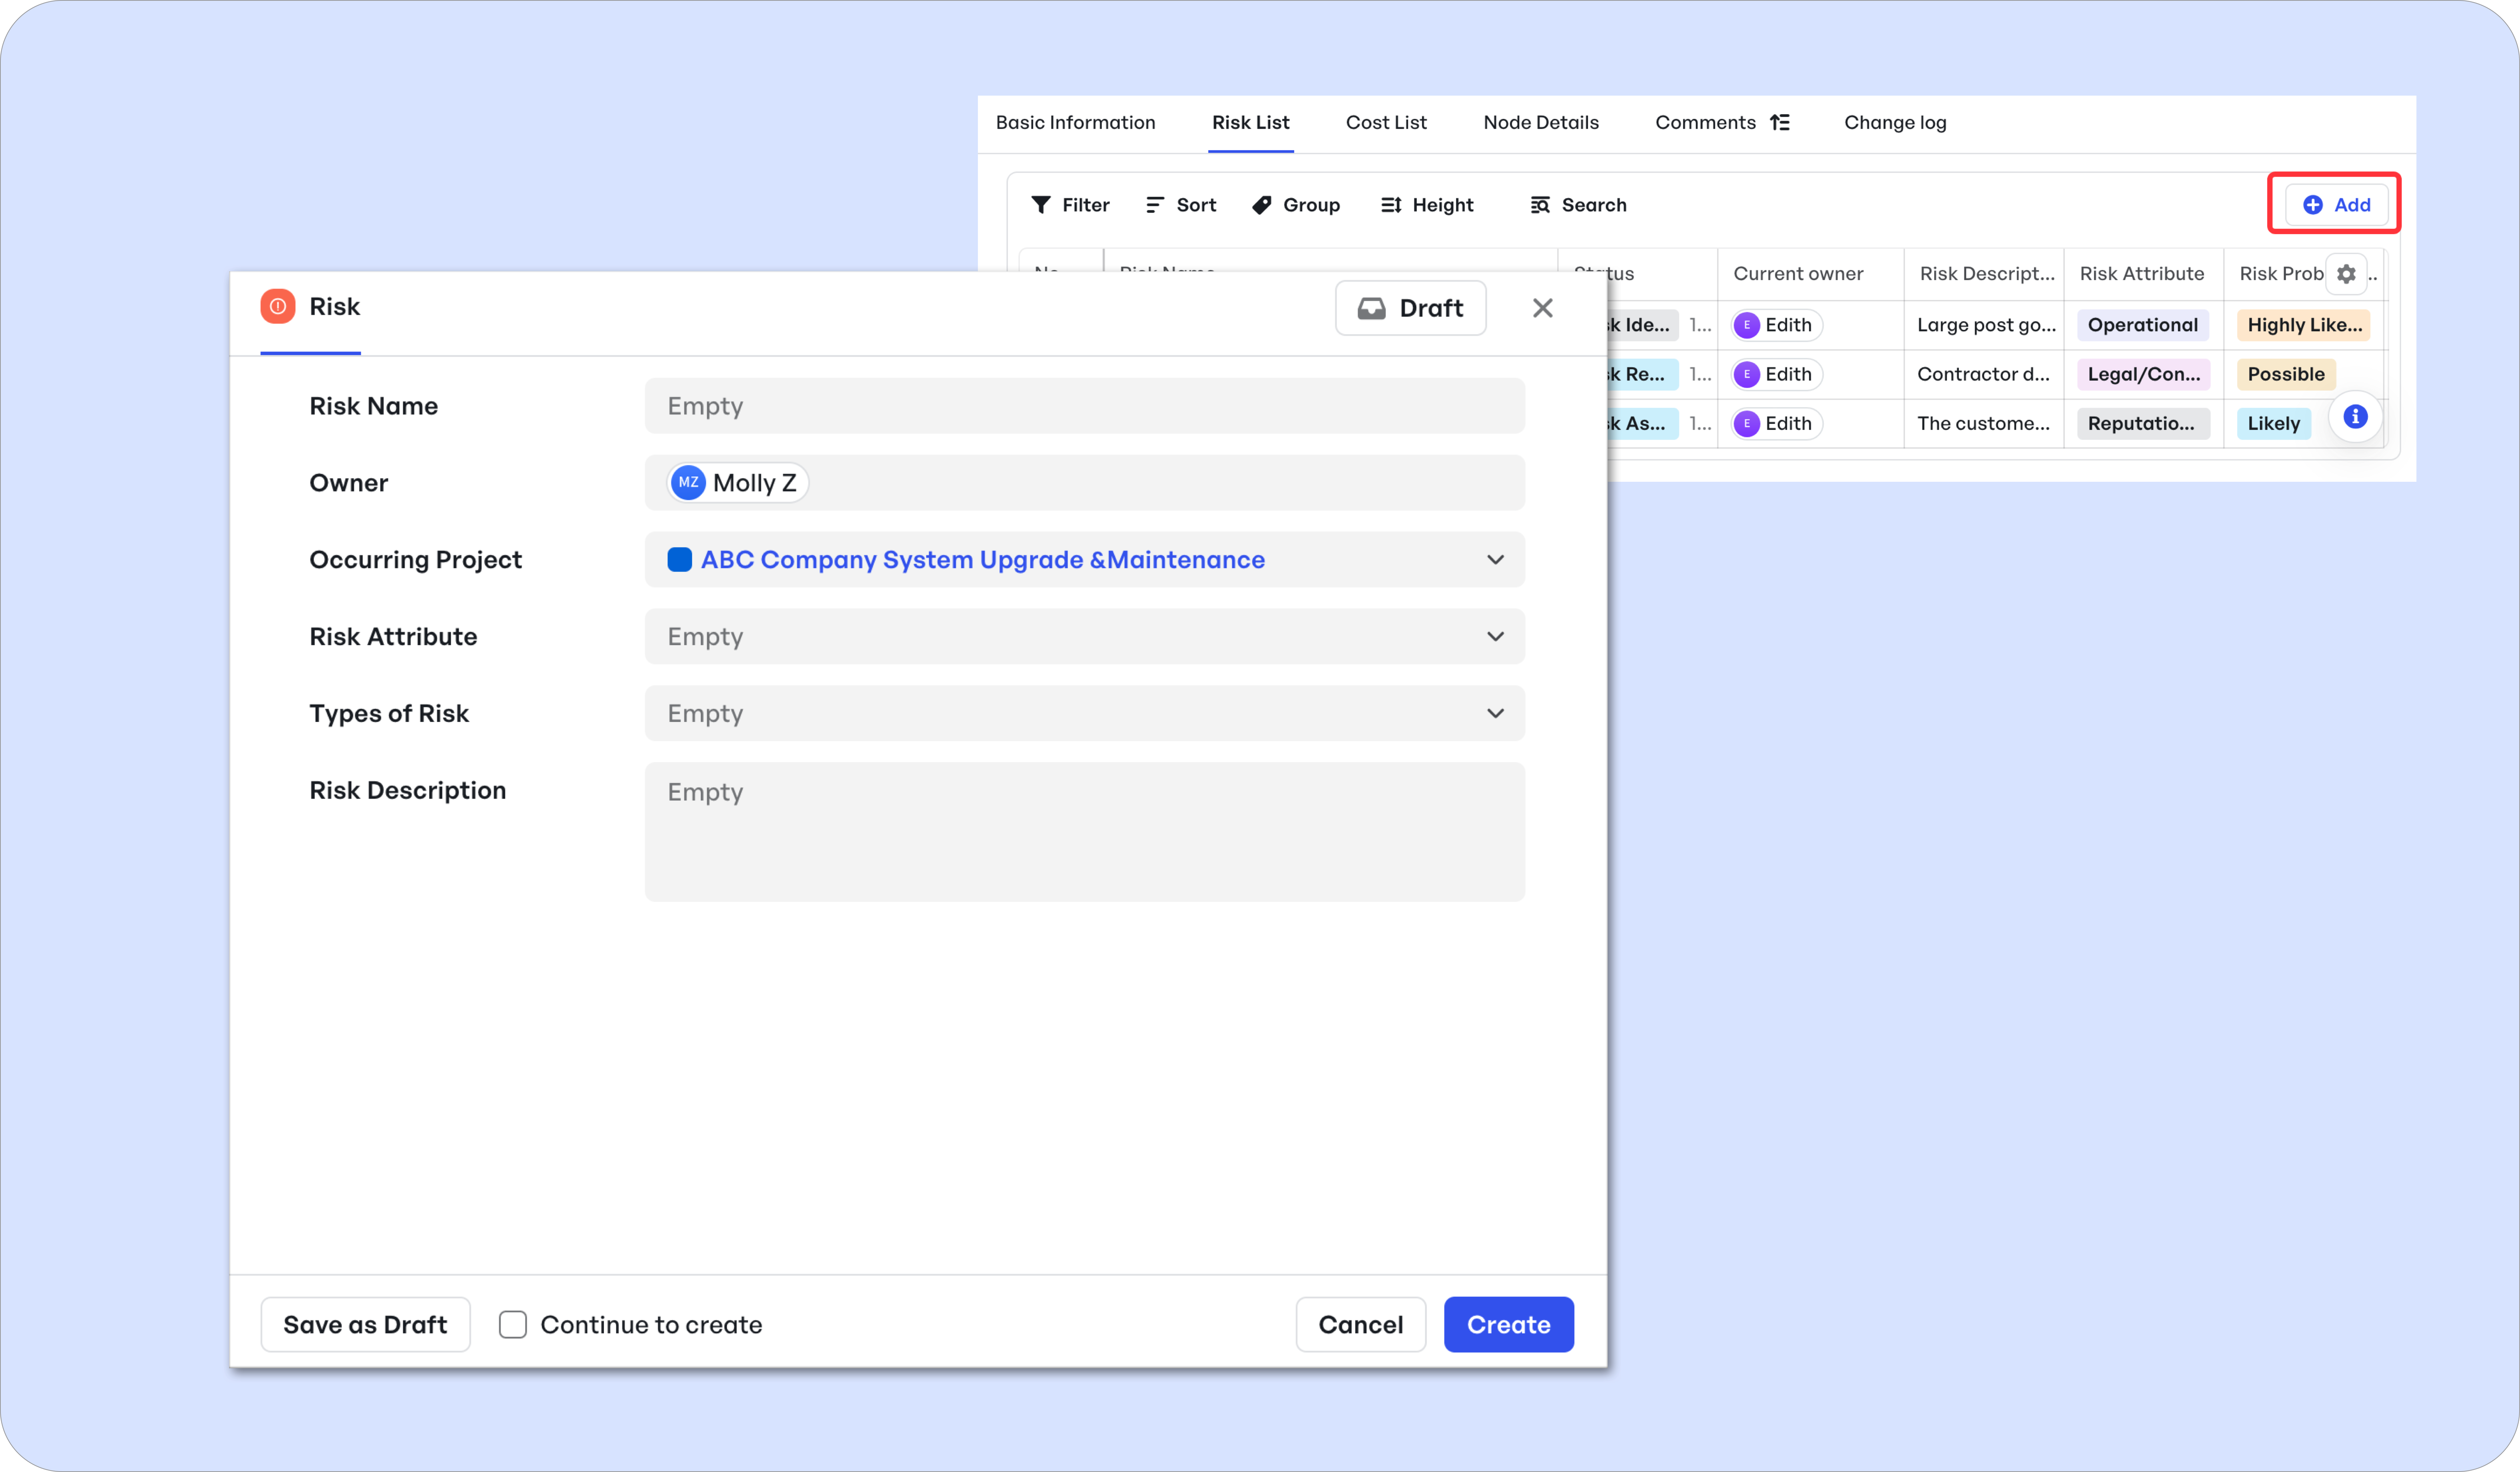The height and width of the screenshot is (1472, 2520).
Task: Click the 'Re...' status tag
Action: [1643, 374]
